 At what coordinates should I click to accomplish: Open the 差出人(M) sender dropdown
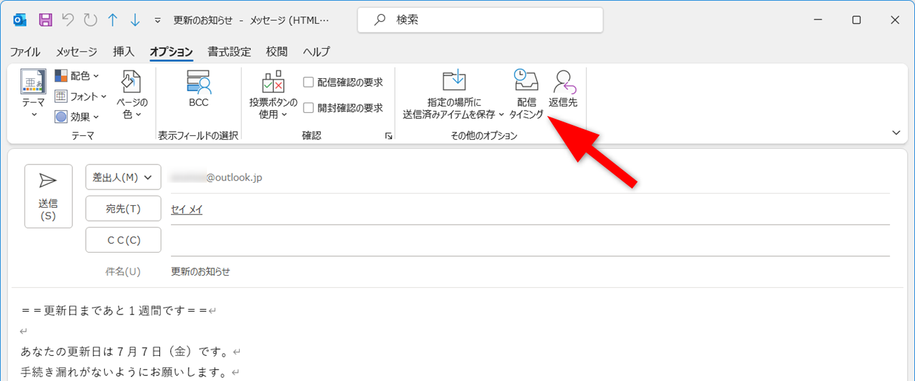[x=123, y=177]
